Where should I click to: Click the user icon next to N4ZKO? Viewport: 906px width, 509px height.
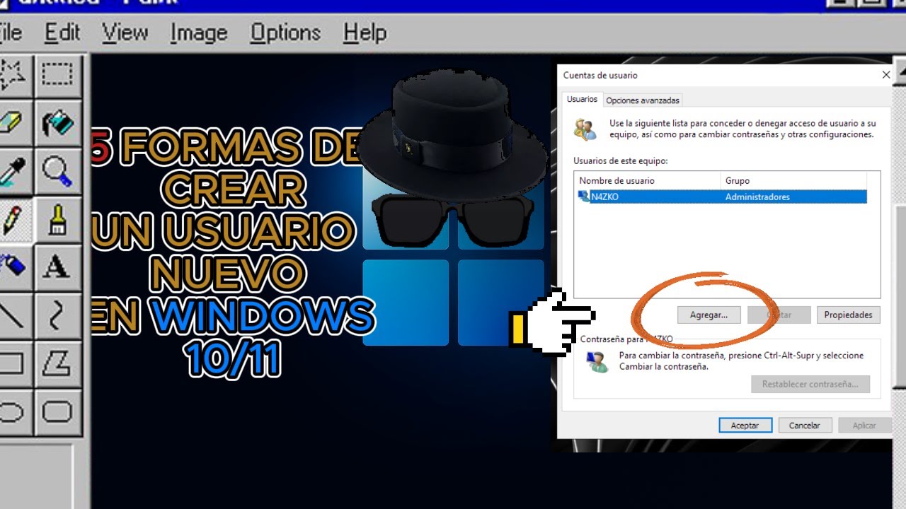tap(584, 197)
